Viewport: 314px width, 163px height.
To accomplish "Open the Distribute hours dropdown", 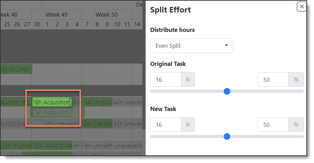I will click(x=192, y=46).
